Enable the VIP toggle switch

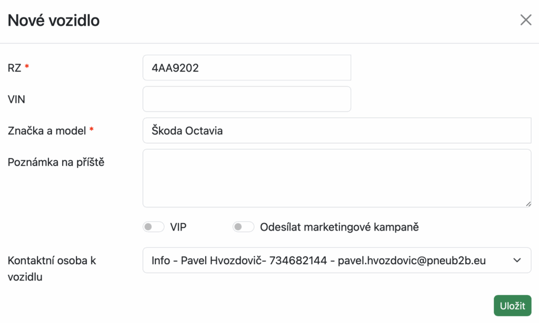(154, 227)
